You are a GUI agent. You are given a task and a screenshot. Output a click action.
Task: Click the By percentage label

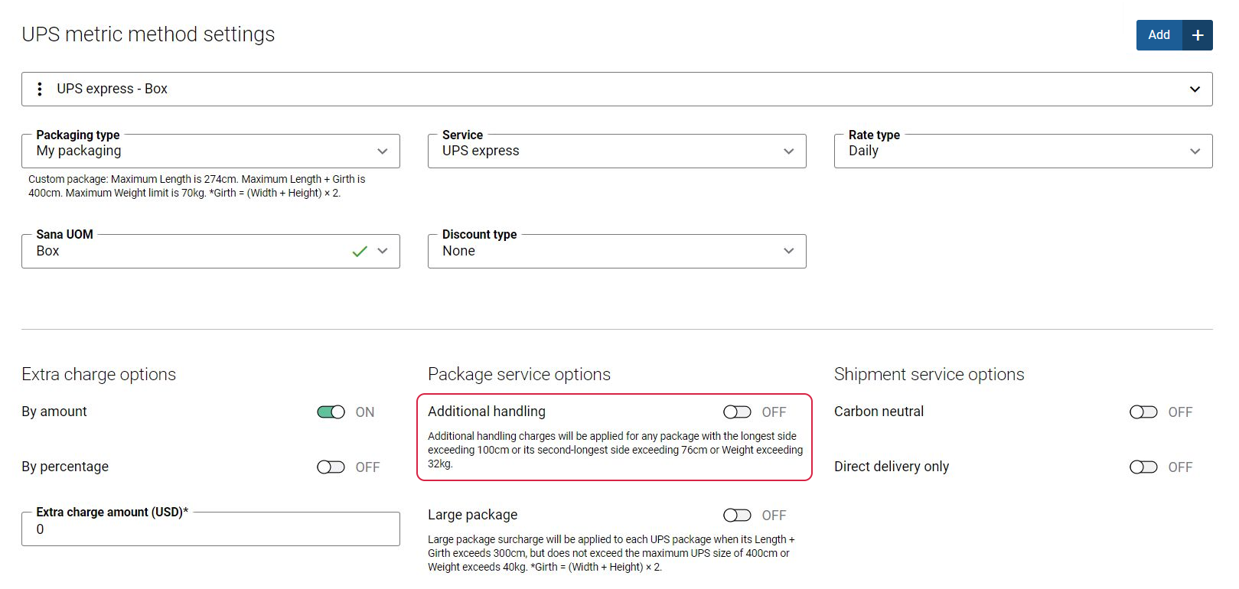click(65, 467)
